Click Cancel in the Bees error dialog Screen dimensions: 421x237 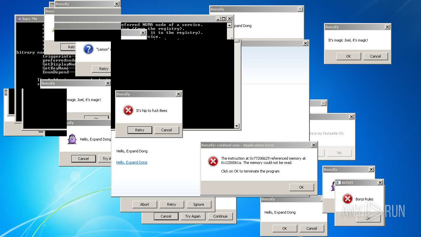coord(167,130)
